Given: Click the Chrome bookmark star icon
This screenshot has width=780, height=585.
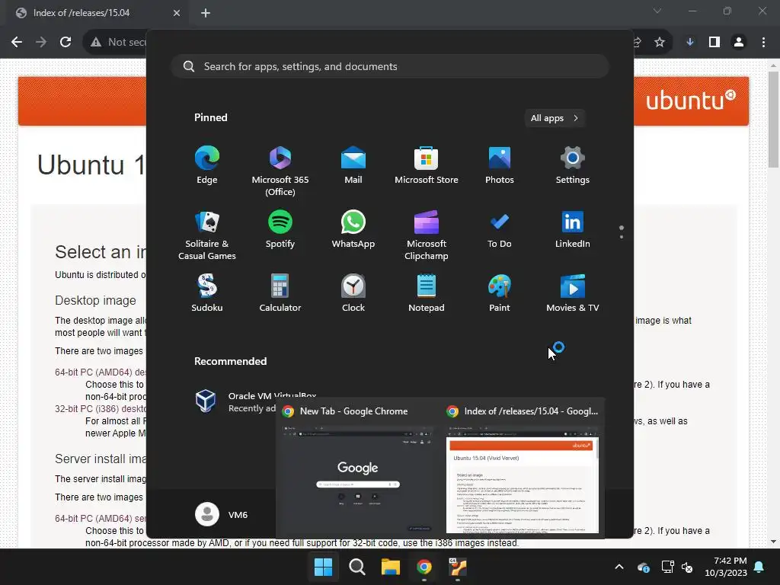Looking at the screenshot, I should pyautogui.click(x=660, y=43).
